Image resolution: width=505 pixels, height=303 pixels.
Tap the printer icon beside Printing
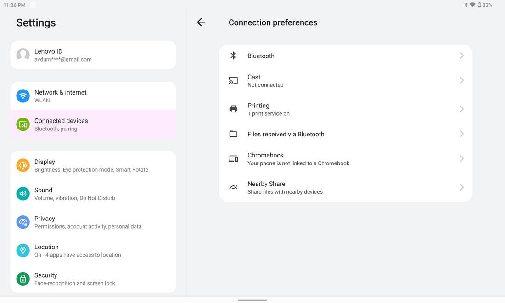coord(233,109)
